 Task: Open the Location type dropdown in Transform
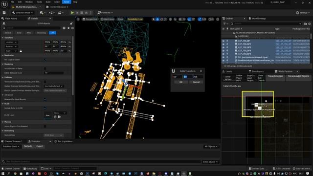[x=11, y=42]
